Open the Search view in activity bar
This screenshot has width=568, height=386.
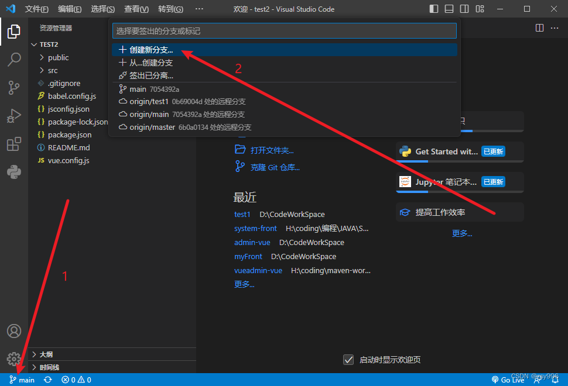click(x=14, y=59)
